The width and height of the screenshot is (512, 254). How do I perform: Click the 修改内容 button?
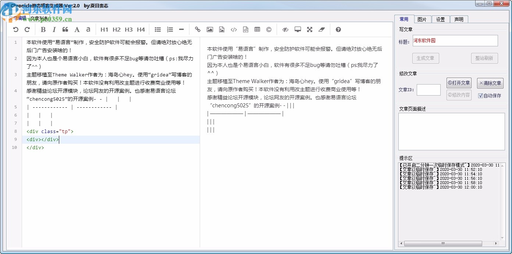pos(459,95)
